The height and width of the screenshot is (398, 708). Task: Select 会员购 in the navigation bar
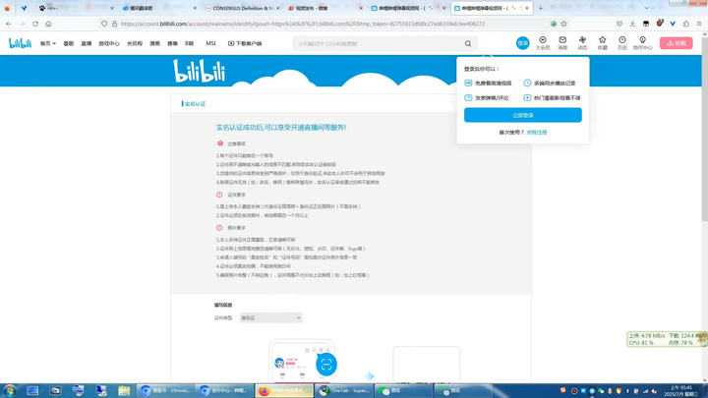coord(134,44)
